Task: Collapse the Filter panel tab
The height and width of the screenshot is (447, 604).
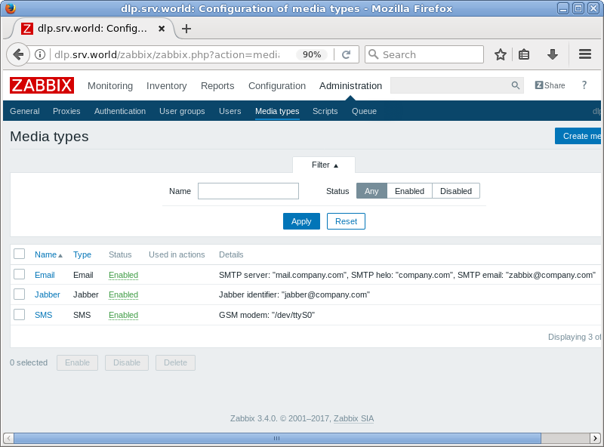Action: (324, 165)
